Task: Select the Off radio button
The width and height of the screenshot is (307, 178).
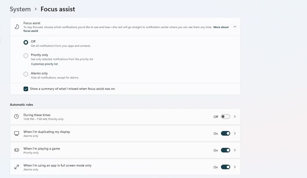Action: [26, 42]
